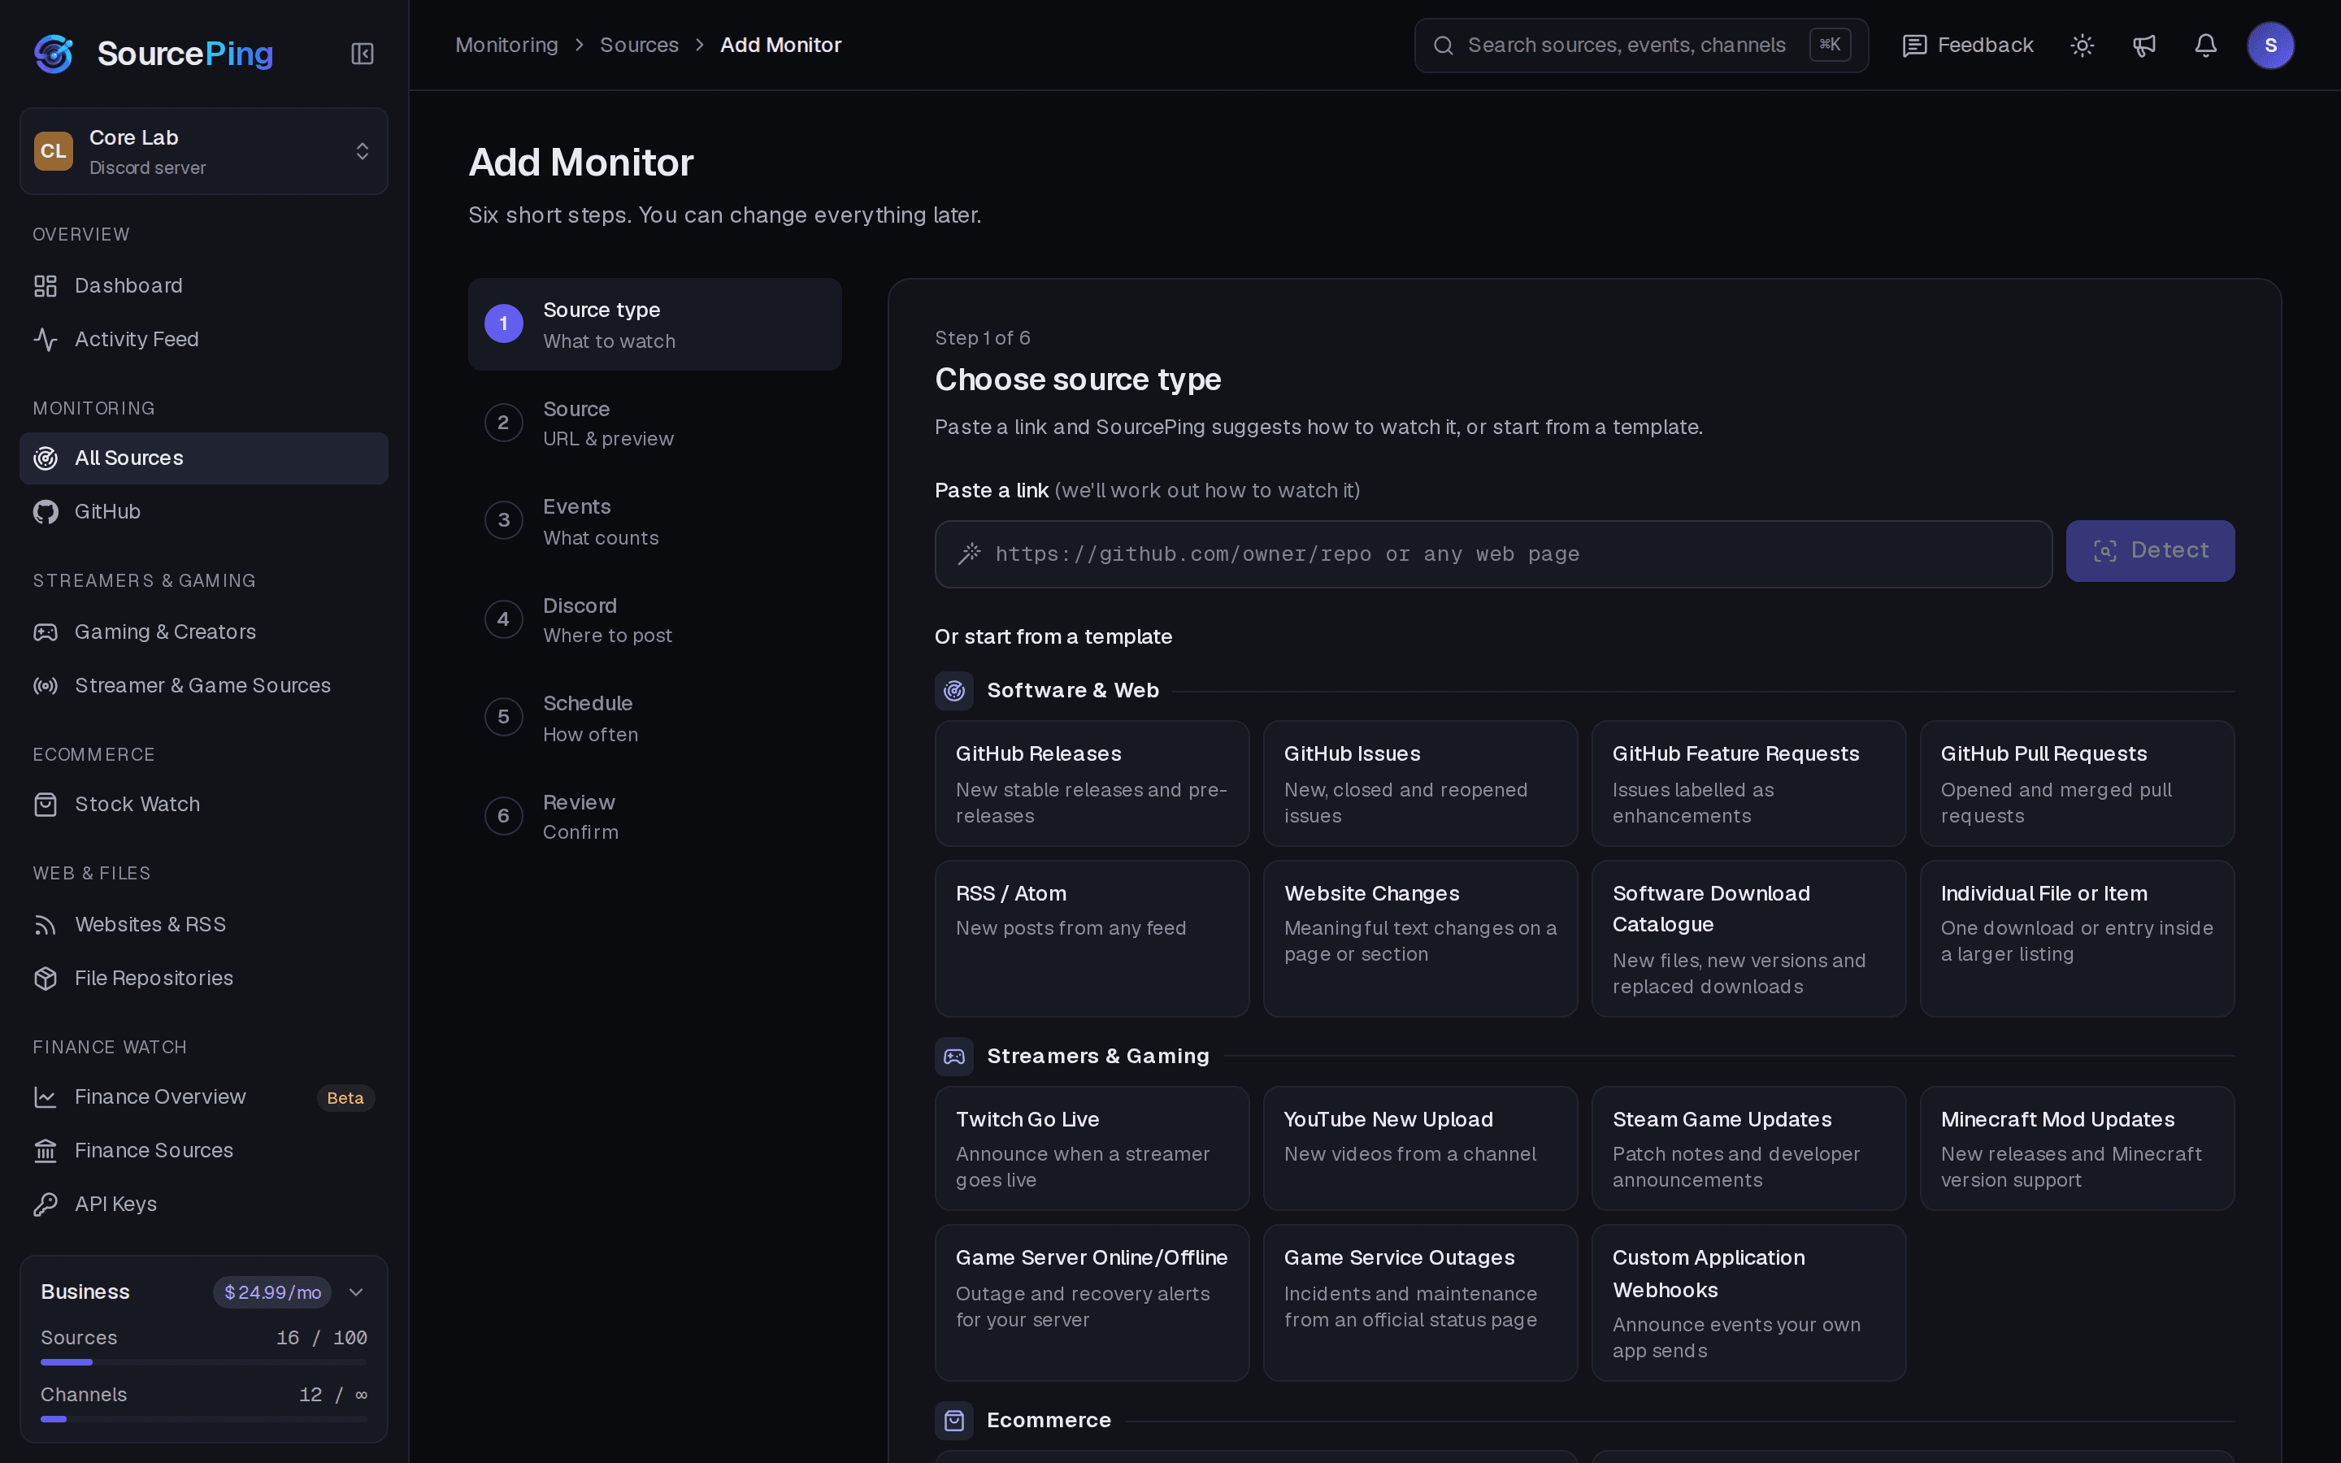Click the Gaming & Creators gamepad icon
Screen dimensions: 2341x1463
(x=46, y=632)
